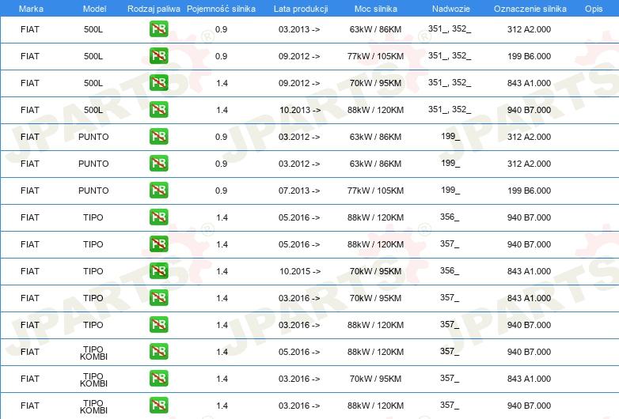Click TIPO KOMBI model in 05.2016 row

[x=93, y=353]
